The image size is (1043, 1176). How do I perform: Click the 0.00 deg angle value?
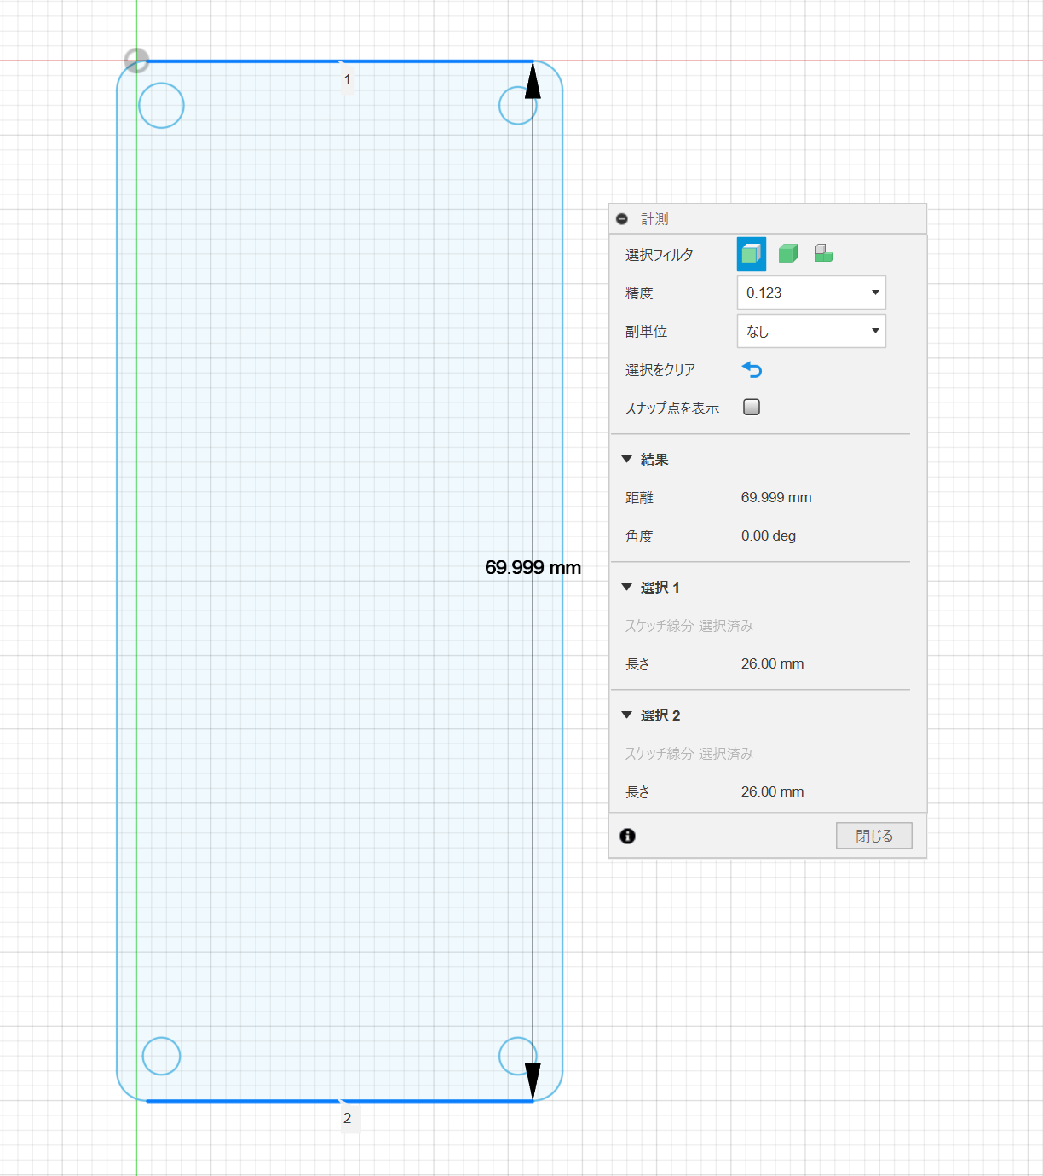pos(768,536)
